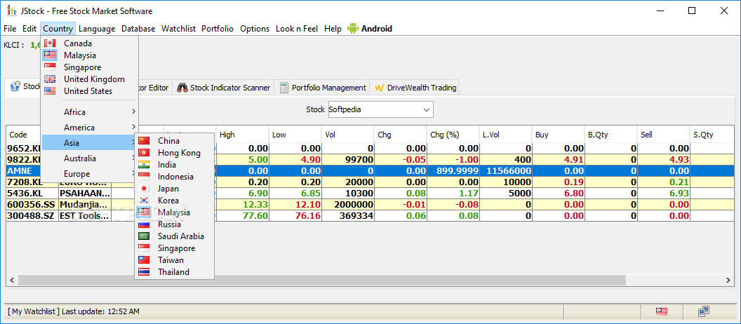Click the United States flag icon

[50, 90]
